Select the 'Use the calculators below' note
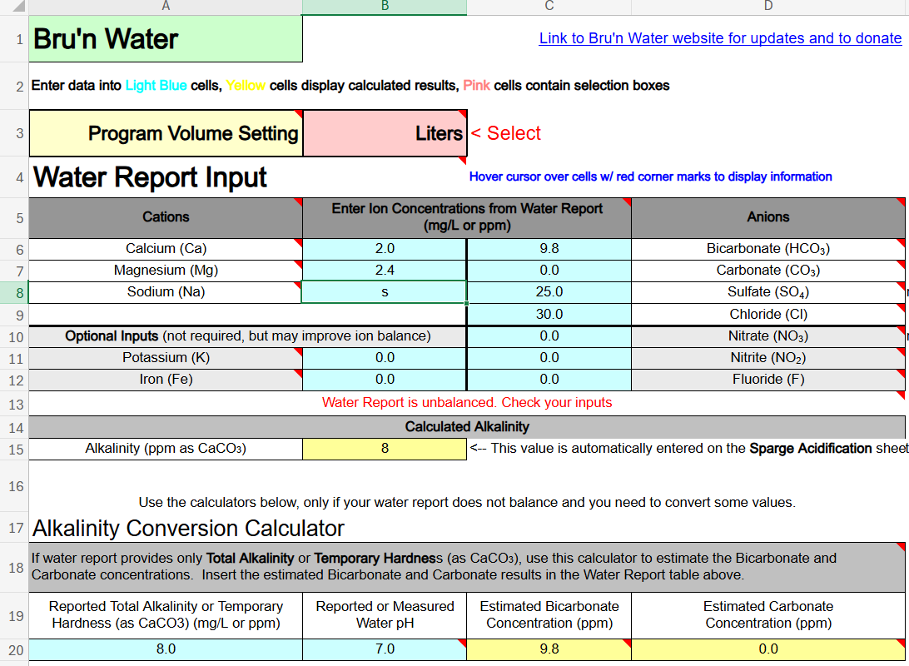 467,503
